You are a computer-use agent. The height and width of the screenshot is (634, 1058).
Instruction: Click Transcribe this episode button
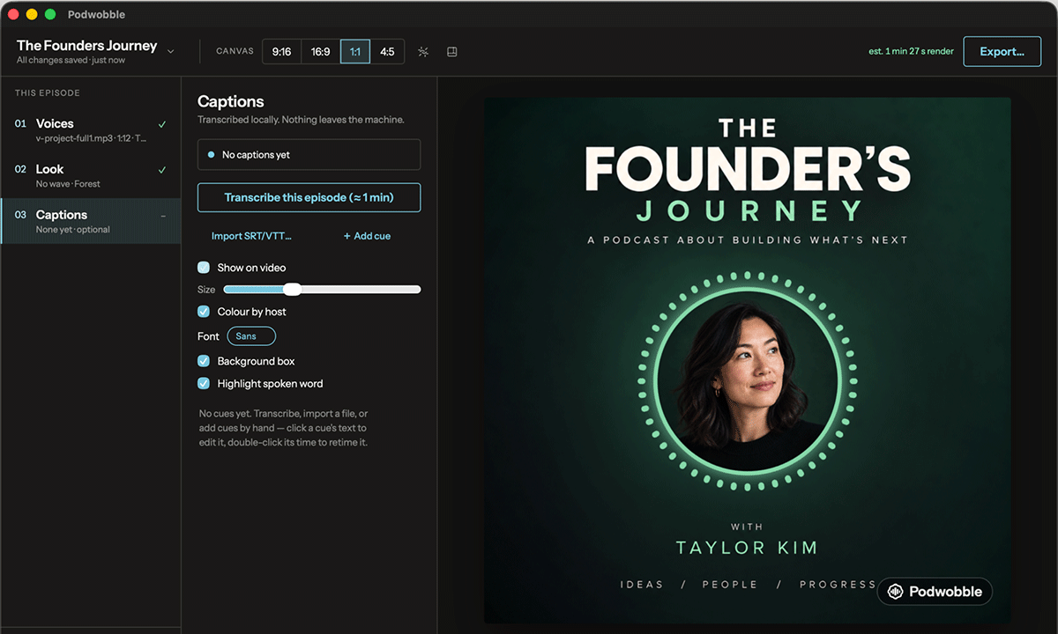309,198
